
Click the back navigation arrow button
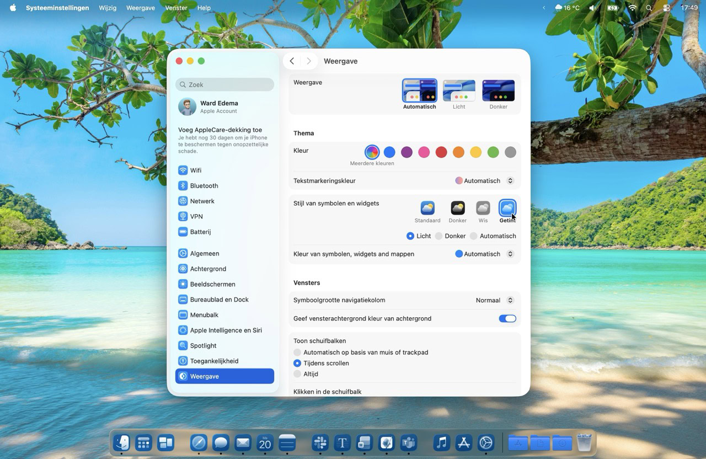pos(292,61)
